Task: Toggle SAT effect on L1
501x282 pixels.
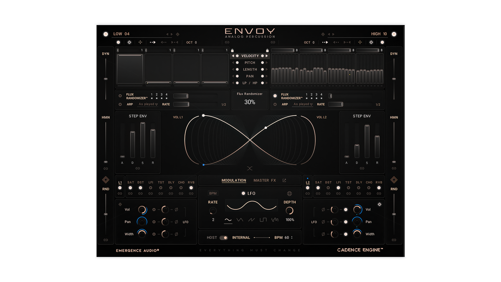Action: 130,188
